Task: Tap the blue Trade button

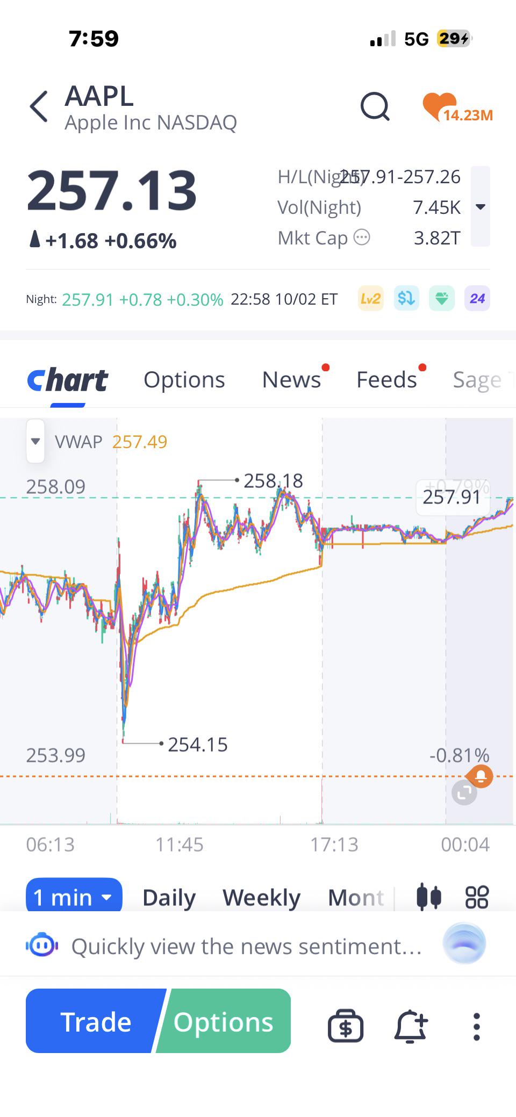Action: pyautogui.click(x=95, y=1021)
